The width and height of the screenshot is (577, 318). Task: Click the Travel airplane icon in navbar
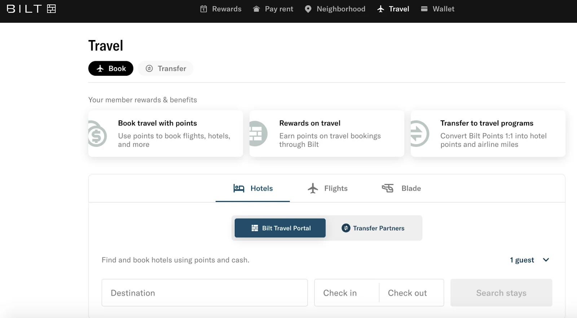(381, 9)
